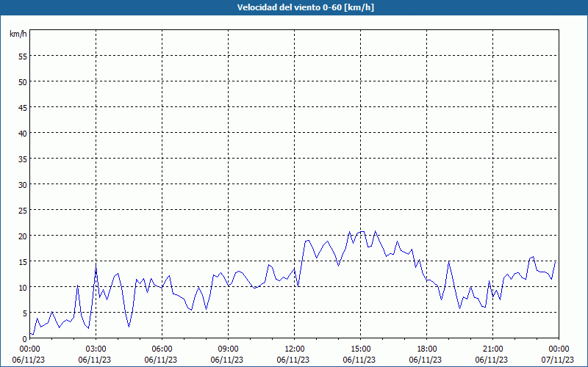Click the y-axis value 50
The width and height of the screenshot is (588, 367).
tap(23, 82)
